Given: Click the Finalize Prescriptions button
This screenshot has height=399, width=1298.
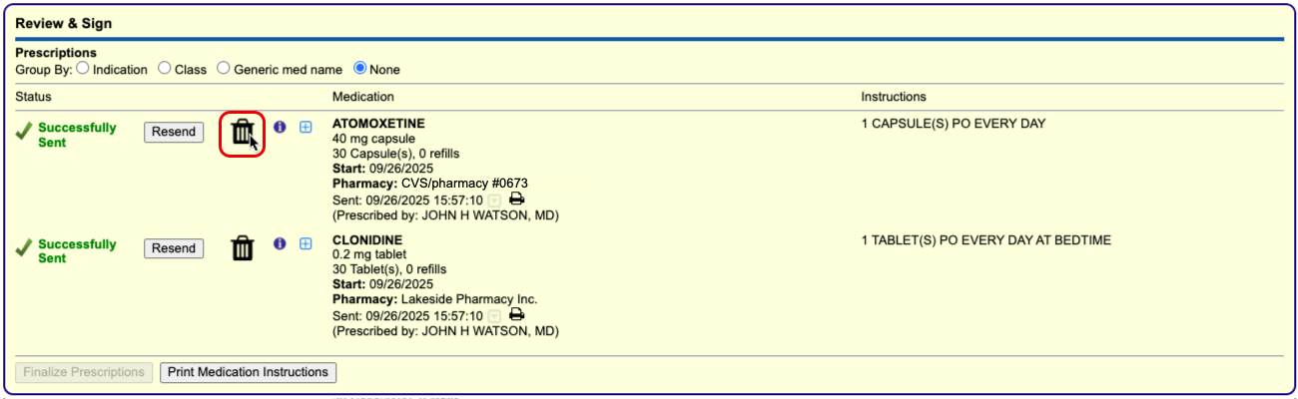Looking at the screenshot, I should [x=85, y=372].
